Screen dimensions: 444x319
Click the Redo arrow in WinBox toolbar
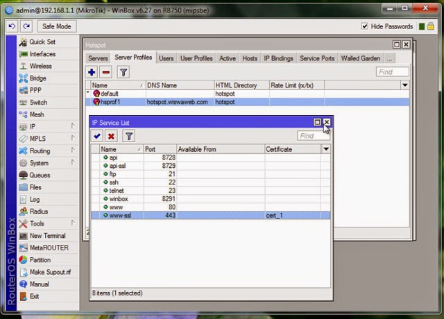26,26
